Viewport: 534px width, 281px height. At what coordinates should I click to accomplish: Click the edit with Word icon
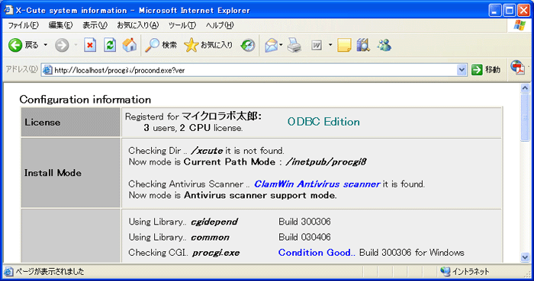point(317,45)
